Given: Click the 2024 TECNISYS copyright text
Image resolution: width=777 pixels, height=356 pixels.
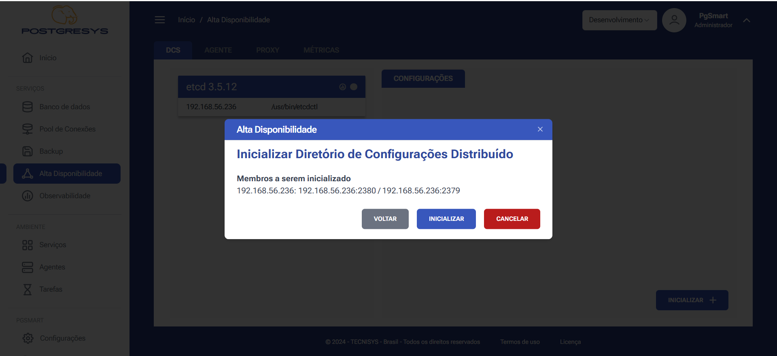Looking at the screenshot, I should (403, 342).
